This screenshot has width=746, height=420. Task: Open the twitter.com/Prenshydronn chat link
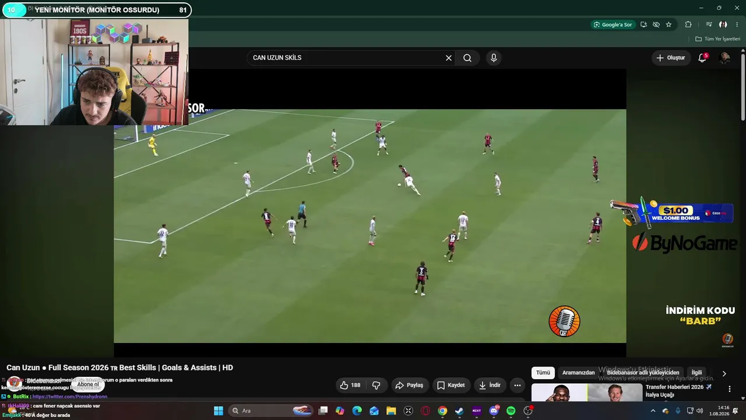coord(70,397)
